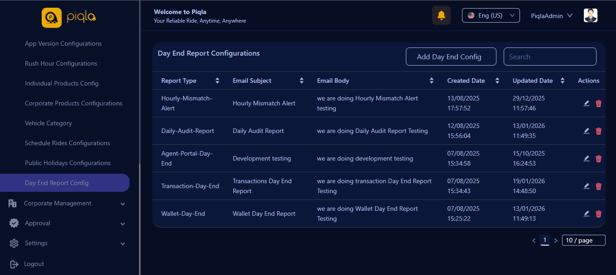Delete the Daily-Audit-Report row
This screenshot has height=275, width=616.
coord(598,131)
